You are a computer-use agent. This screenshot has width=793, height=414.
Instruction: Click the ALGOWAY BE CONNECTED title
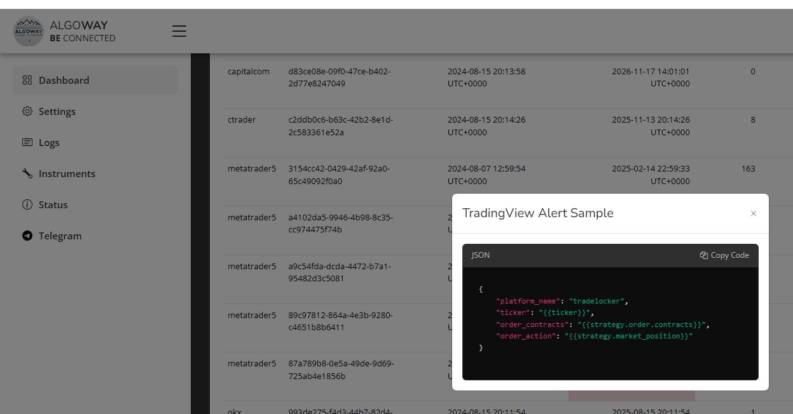tap(83, 31)
